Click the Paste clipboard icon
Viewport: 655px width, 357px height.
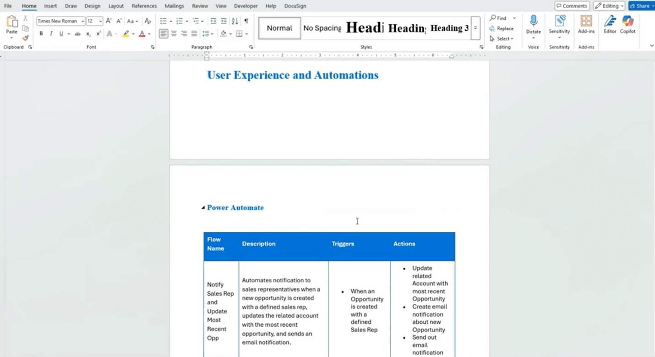tap(12, 22)
